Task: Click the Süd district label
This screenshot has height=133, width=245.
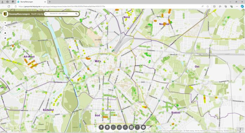Action: pos(97,115)
